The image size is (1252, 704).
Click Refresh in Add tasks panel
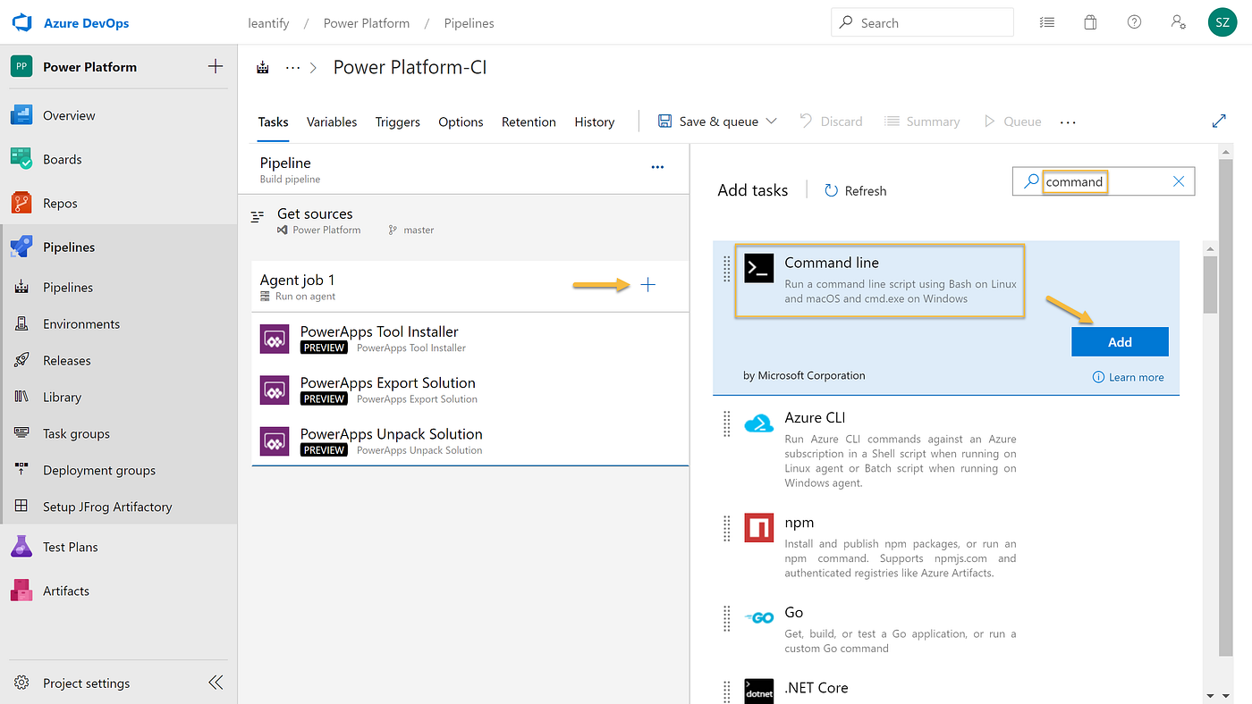tap(856, 190)
